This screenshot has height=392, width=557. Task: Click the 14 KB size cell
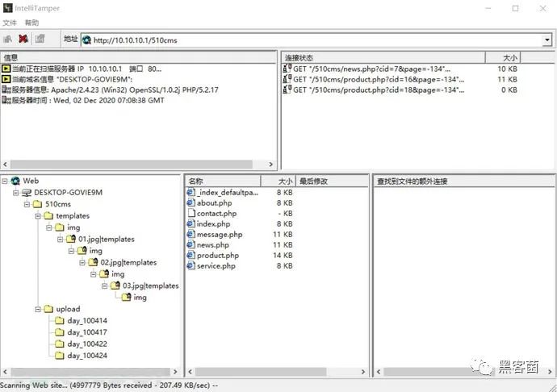coord(283,256)
